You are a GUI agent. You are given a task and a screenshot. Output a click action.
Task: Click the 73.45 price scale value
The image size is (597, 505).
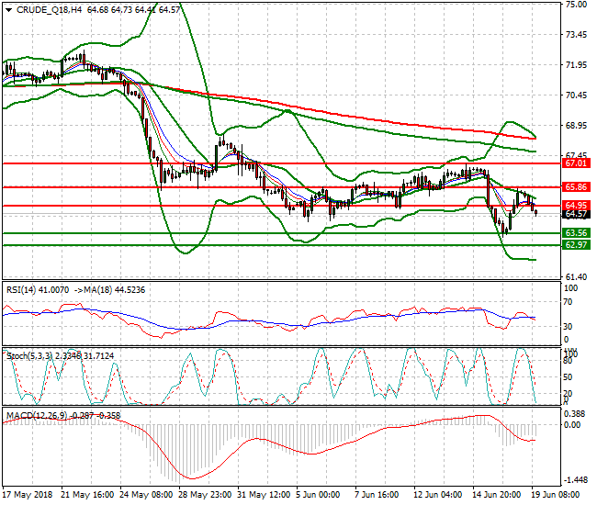point(577,35)
